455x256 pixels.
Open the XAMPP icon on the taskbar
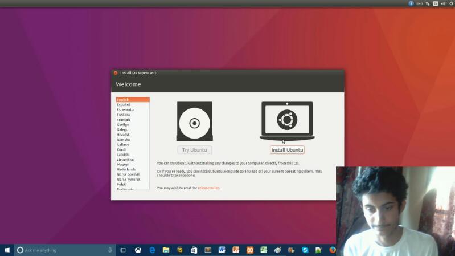click(250, 250)
